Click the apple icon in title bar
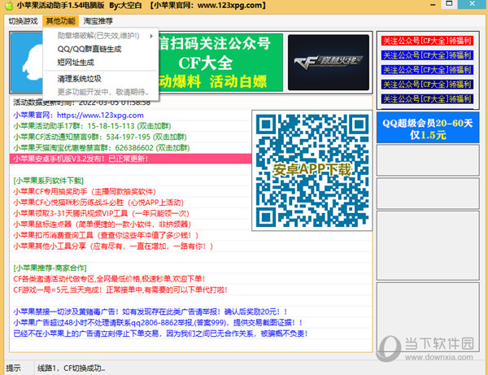The image size is (488, 375). click(9, 6)
